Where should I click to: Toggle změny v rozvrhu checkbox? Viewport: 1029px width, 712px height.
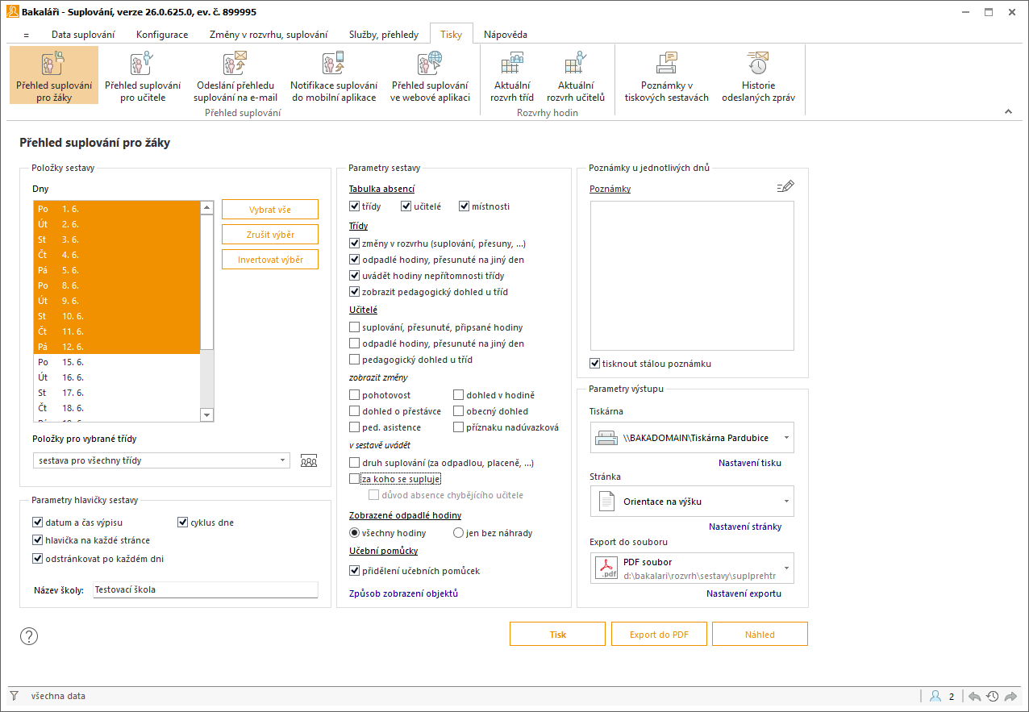tap(354, 244)
